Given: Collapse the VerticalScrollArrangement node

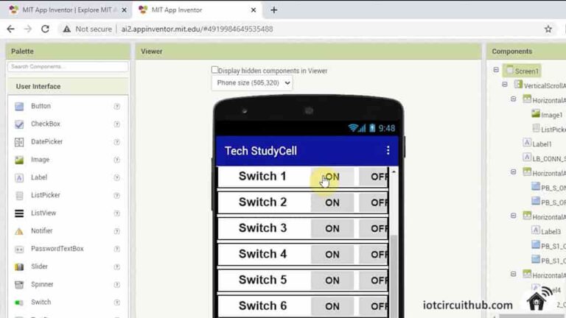Looking at the screenshot, I should (505, 85).
